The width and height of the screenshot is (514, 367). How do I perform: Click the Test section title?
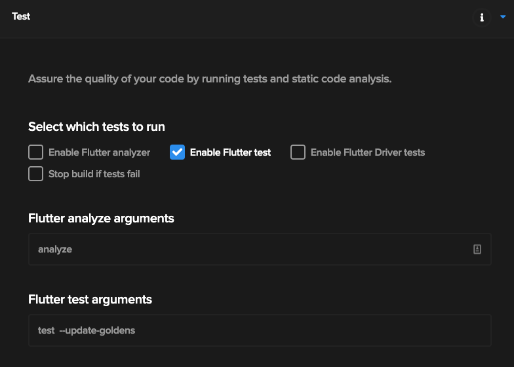click(x=21, y=16)
